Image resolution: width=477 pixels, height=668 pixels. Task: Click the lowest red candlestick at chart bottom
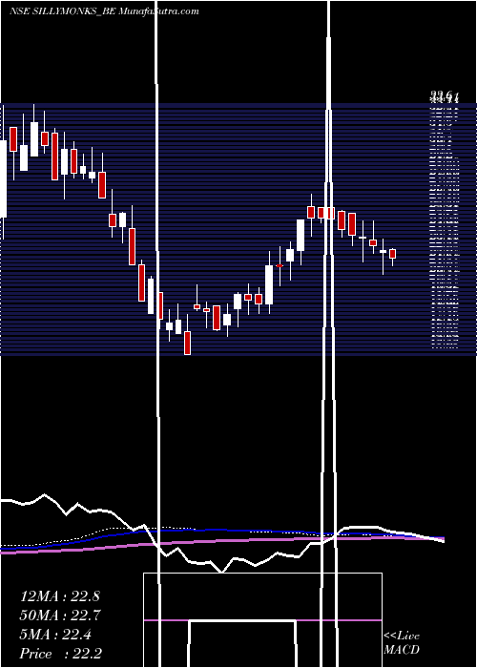click(187, 343)
